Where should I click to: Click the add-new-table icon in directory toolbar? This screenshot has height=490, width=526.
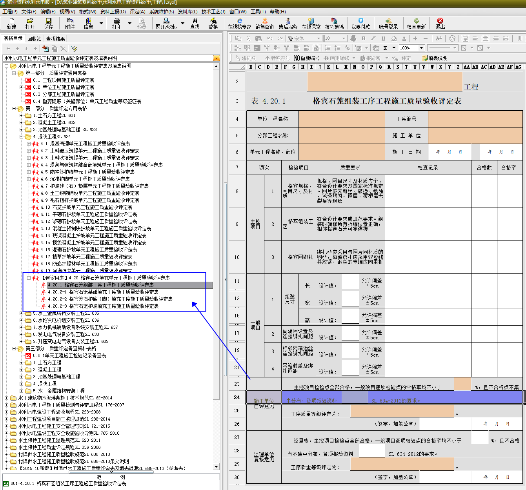pyautogui.click(x=46, y=48)
